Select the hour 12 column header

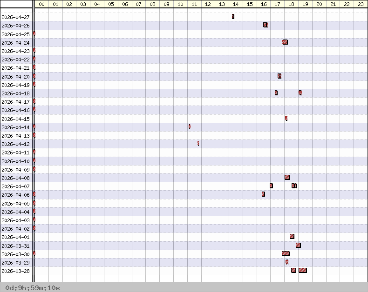(208, 4)
